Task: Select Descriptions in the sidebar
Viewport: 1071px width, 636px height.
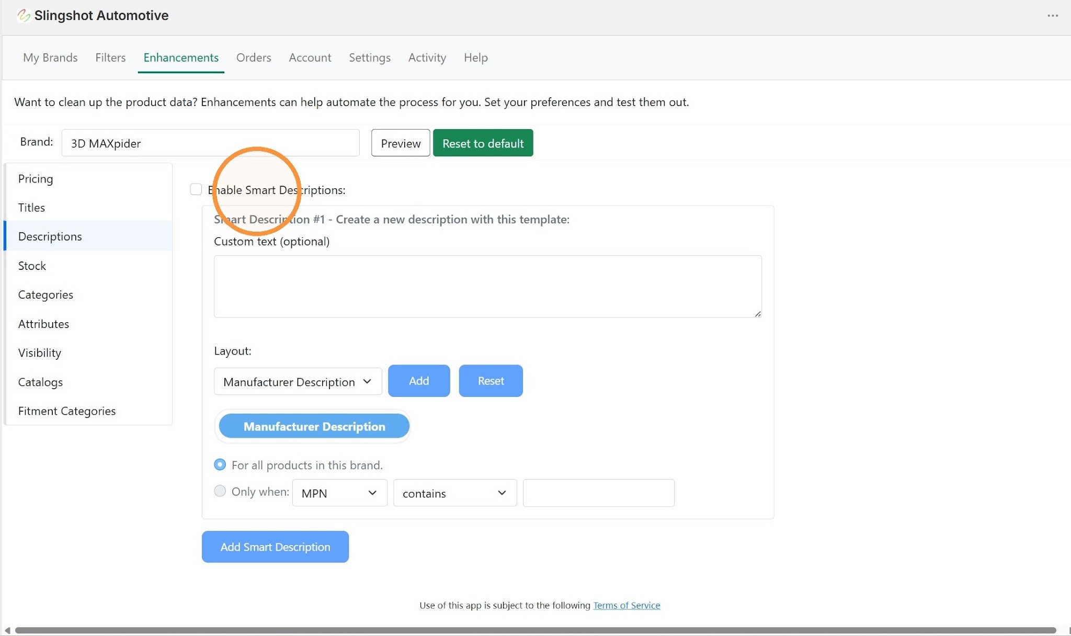Action: [x=88, y=236]
